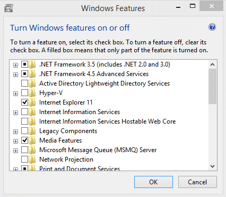Minimize the Windows Features window
Screen dimensions: 226x197
tap(178, 7)
